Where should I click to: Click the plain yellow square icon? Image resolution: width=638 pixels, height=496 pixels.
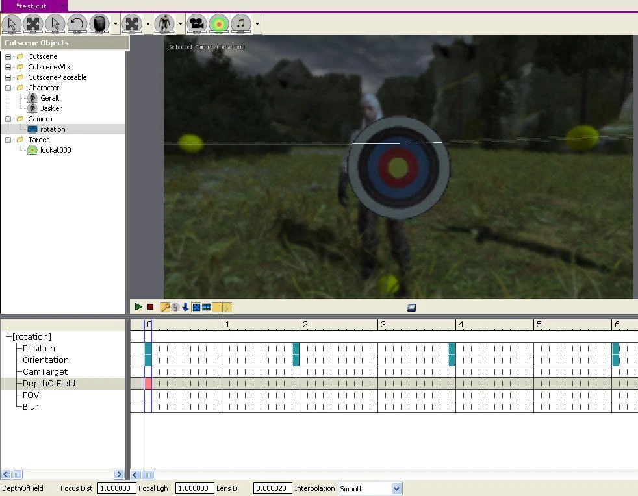pyautogui.click(x=217, y=307)
